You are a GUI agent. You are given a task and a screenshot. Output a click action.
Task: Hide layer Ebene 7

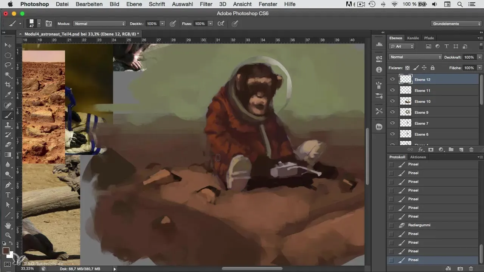point(392,123)
